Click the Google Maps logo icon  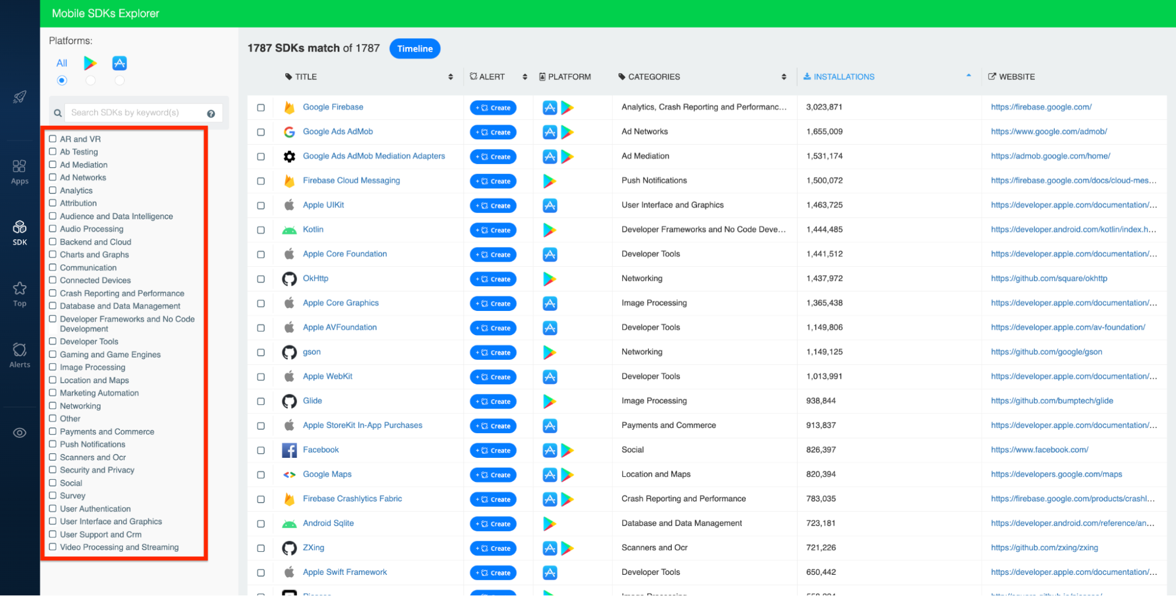pyautogui.click(x=289, y=475)
